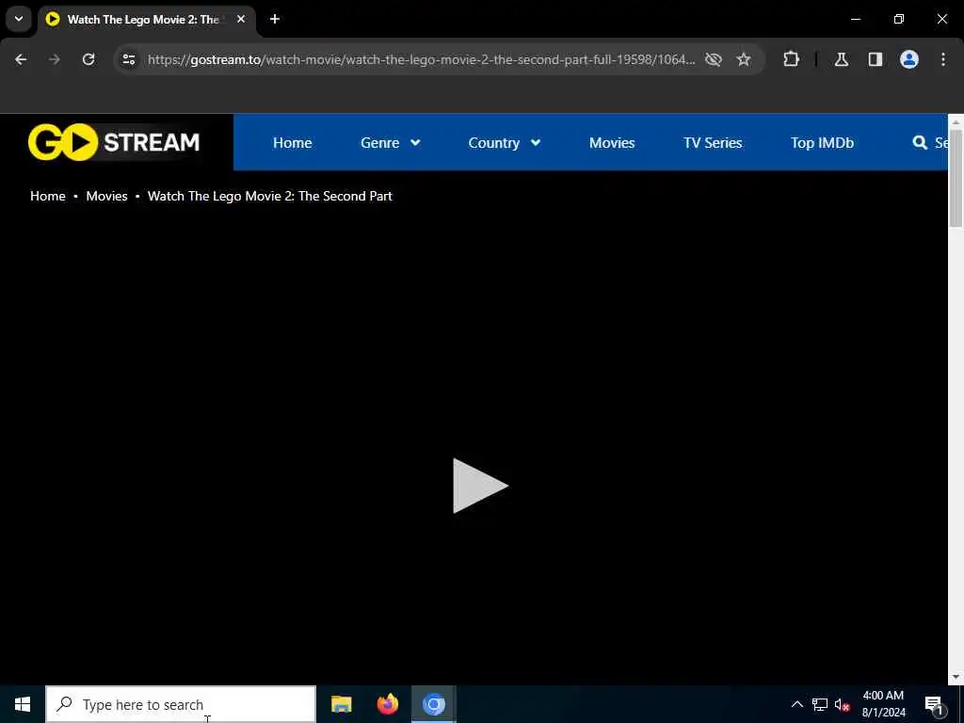
Task: Expand the Country dropdown
Action: pos(505,143)
